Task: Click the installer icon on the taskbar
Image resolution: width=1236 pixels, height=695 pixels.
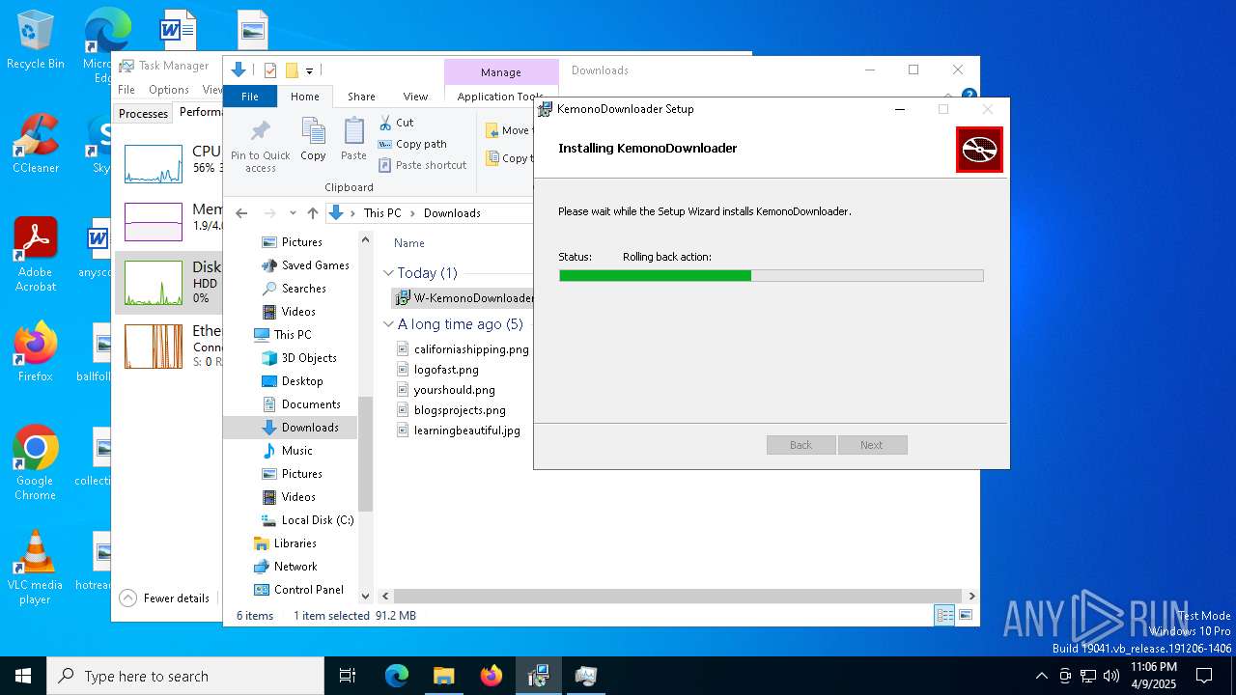Action: [x=539, y=676]
